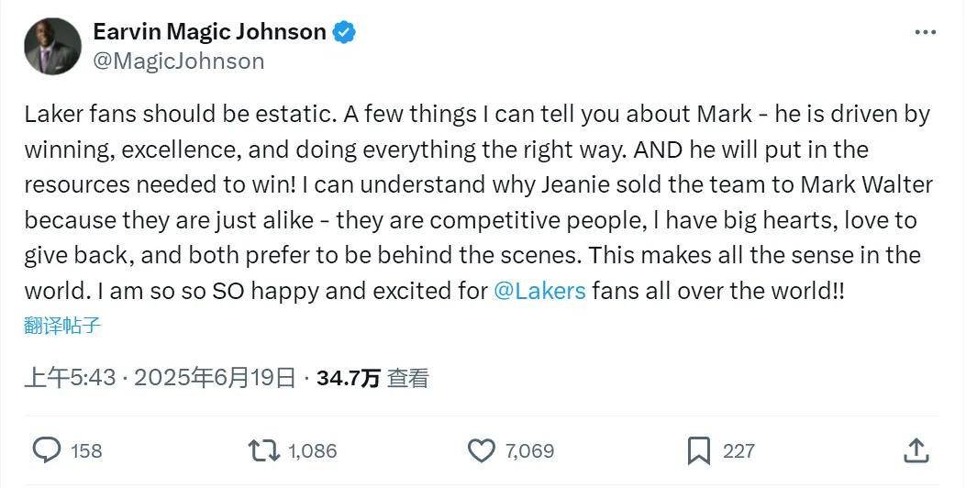966x488 pixels.
Task: Click the repost arrows icon
Action: [263, 450]
